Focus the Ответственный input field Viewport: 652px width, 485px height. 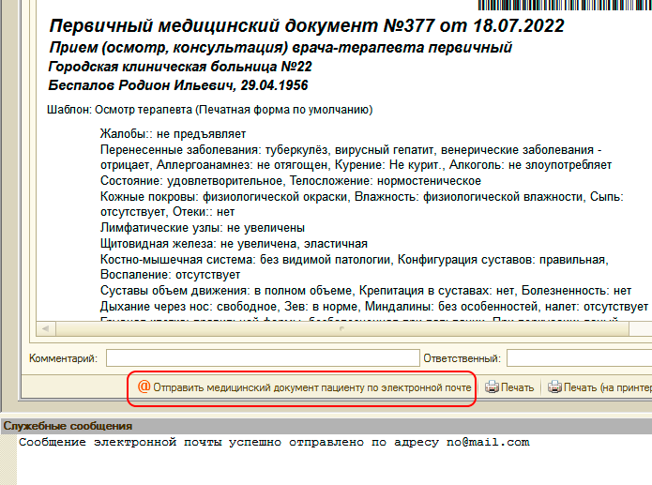577,358
